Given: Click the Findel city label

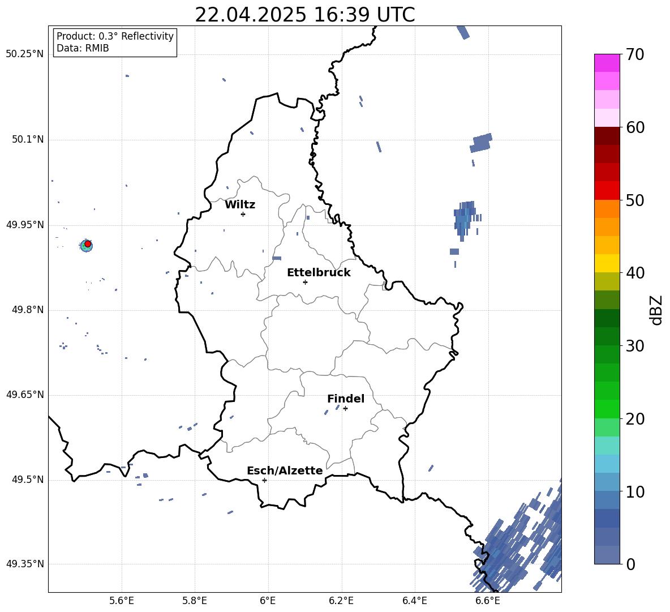Looking at the screenshot, I should pyautogui.click(x=346, y=399).
